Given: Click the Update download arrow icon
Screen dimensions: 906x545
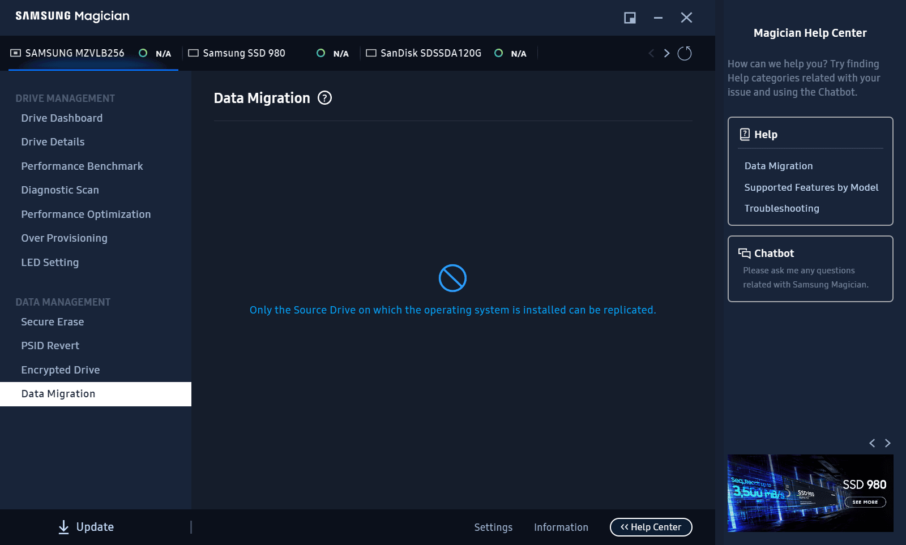Looking at the screenshot, I should coord(64,527).
